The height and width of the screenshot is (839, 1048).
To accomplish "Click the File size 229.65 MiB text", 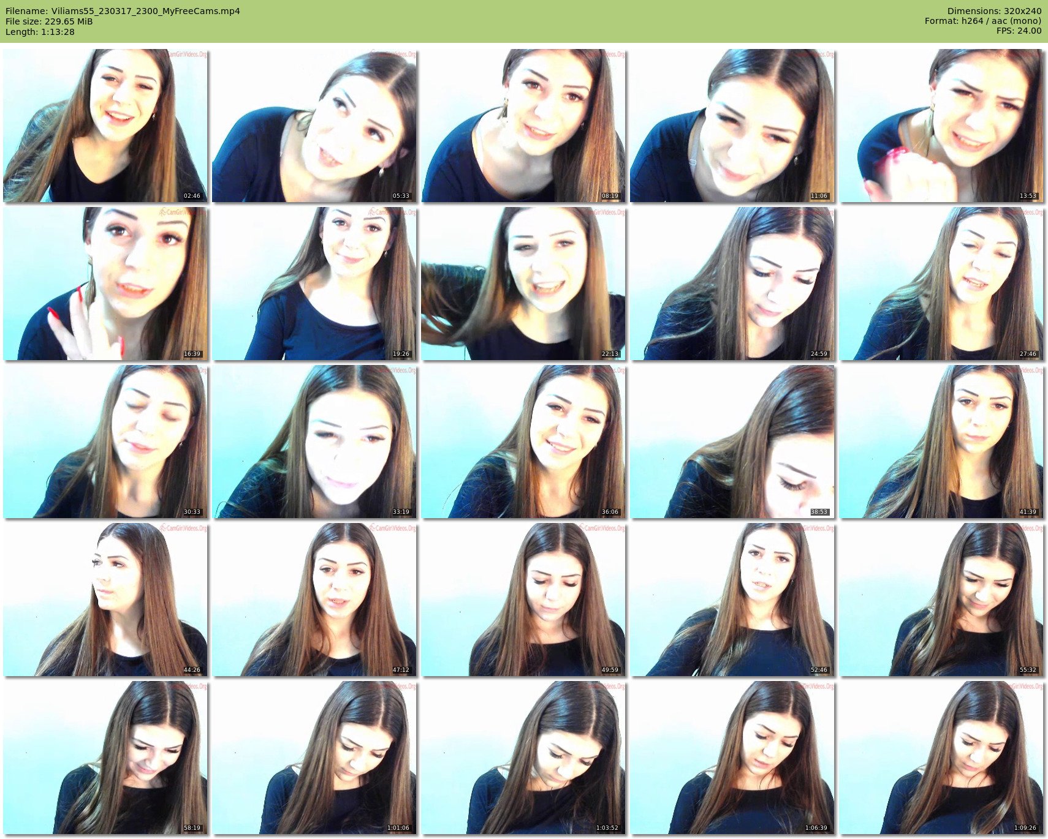I will click(49, 21).
